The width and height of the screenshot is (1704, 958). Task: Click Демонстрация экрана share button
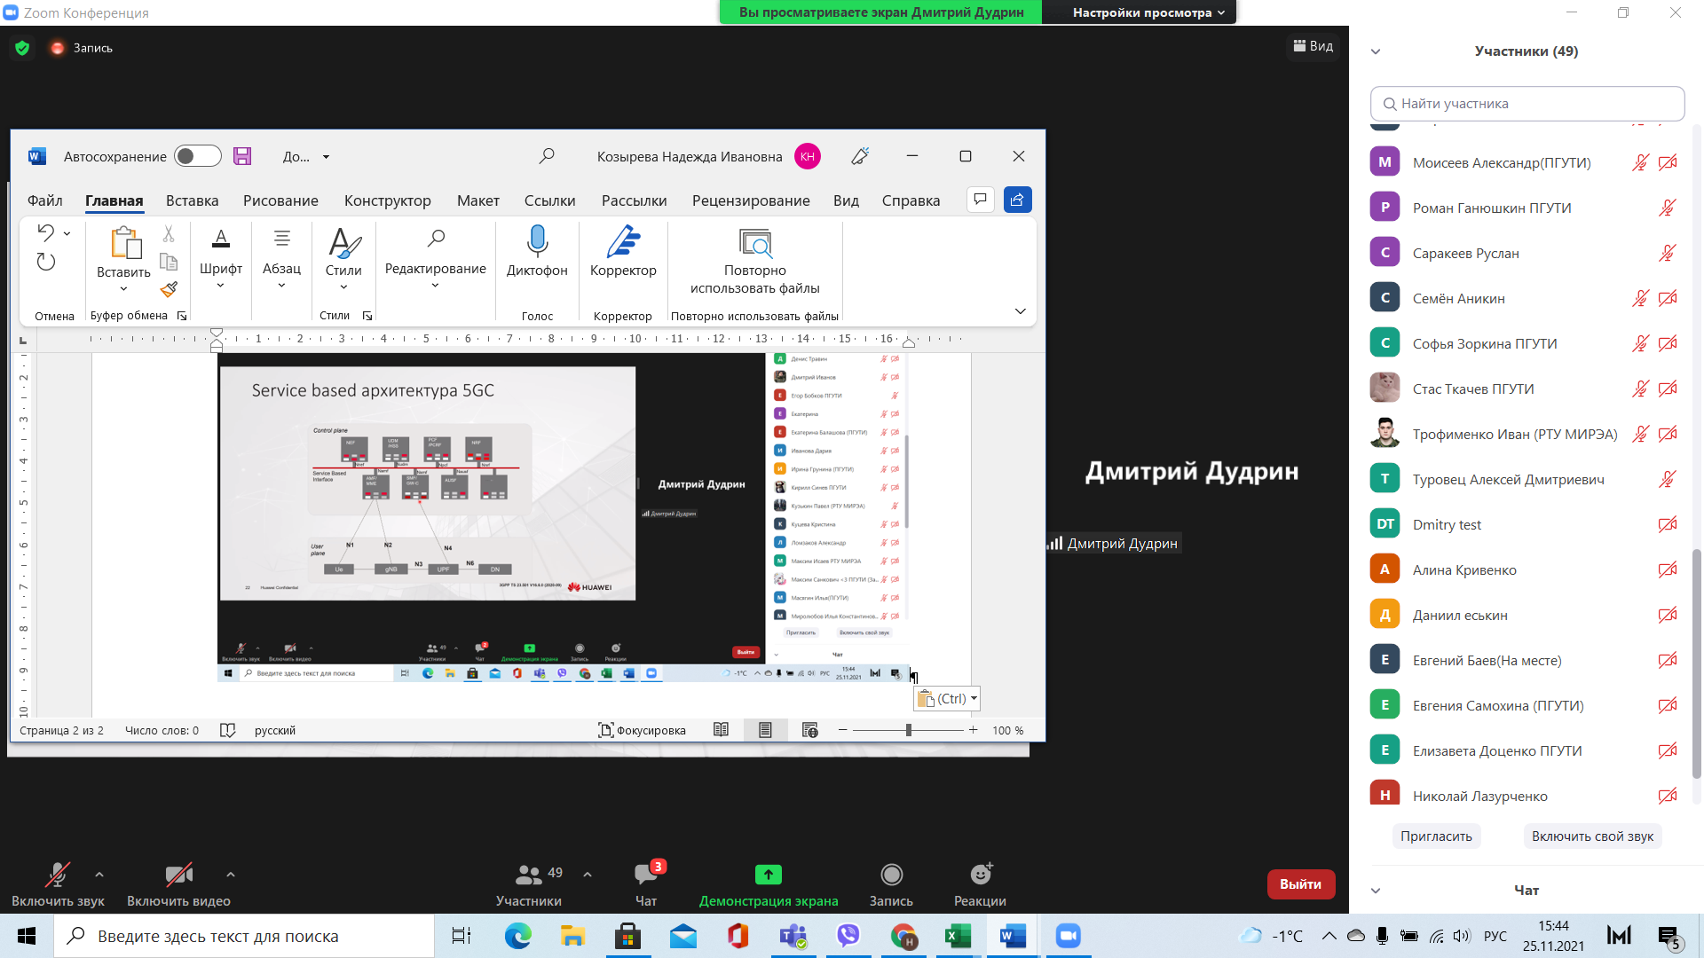click(x=769, y=884)
